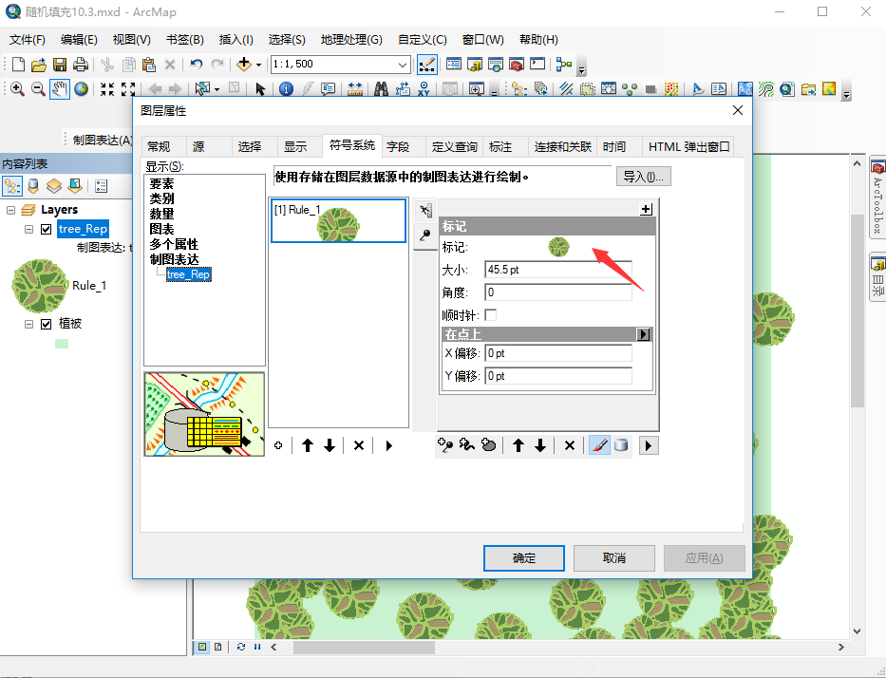Select the Zoom Out tool

coord(38,89)
